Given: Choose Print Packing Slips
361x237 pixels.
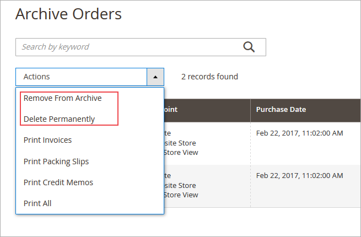Looking at the screenshot, I should [56, 161].
